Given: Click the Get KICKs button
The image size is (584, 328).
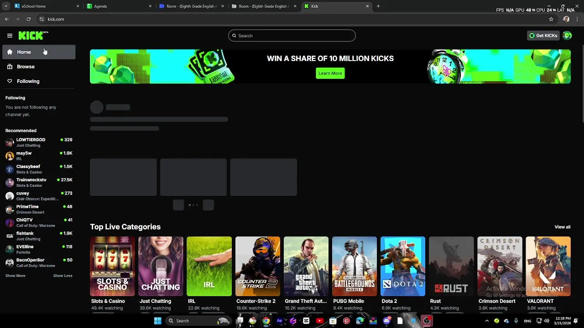Looking at the screenshot, I should (543, 36).
